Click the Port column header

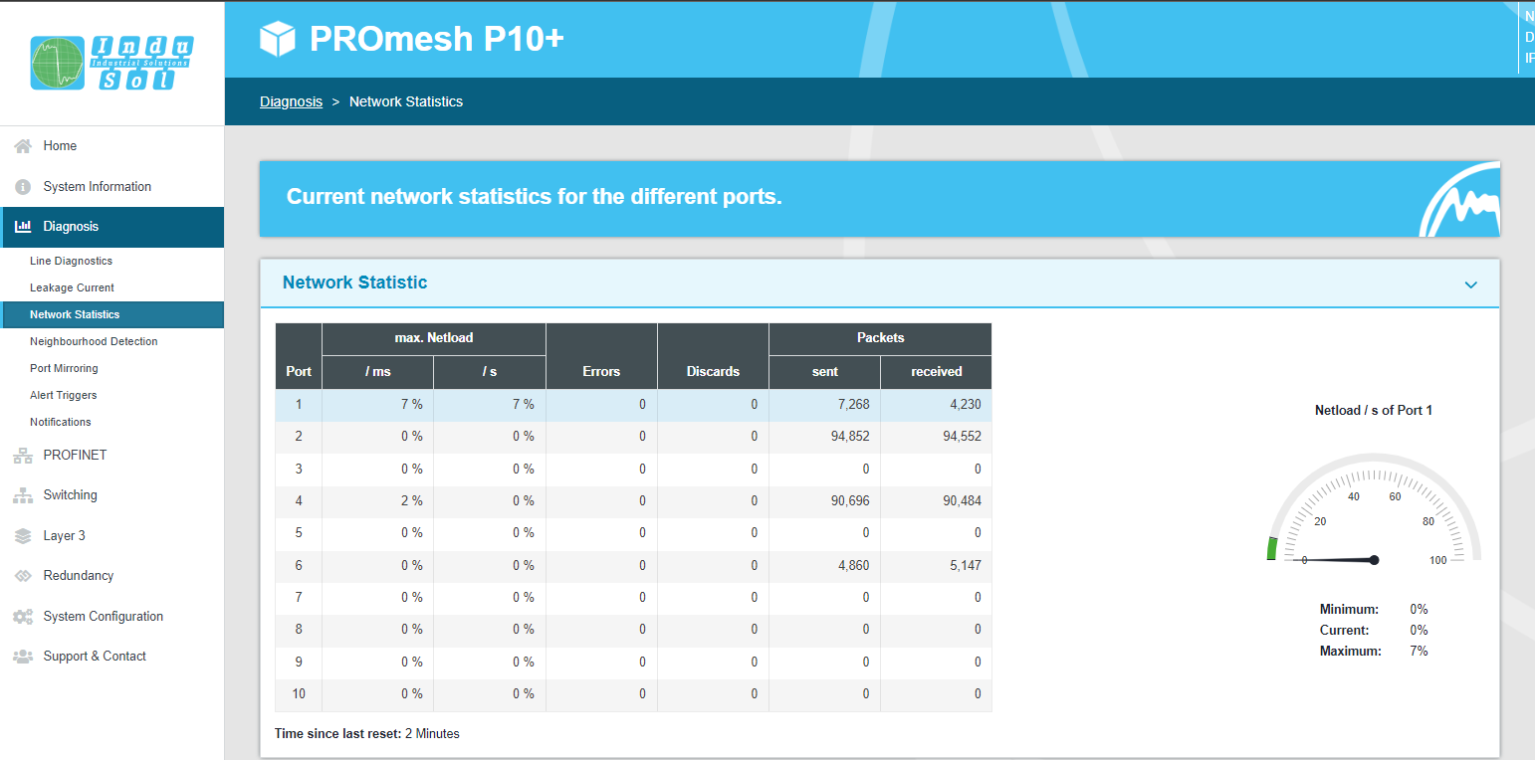click(x=298, y=356)
